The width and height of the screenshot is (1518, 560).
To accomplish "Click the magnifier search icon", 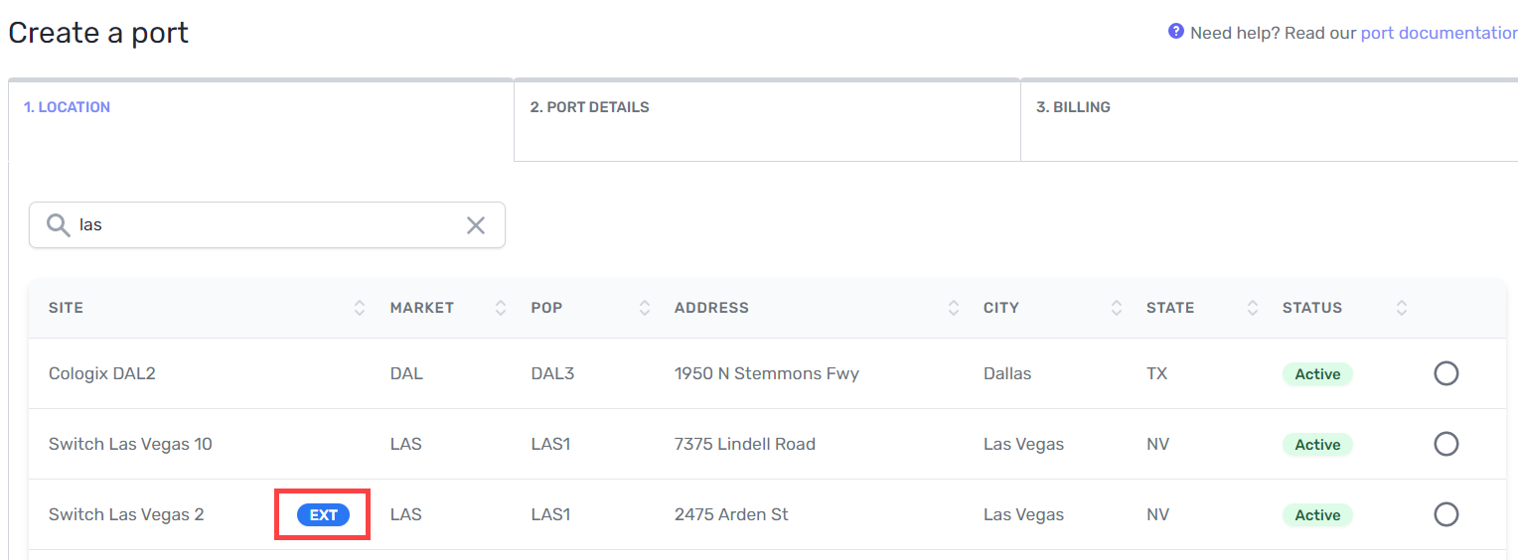I will tap(59, 225).
